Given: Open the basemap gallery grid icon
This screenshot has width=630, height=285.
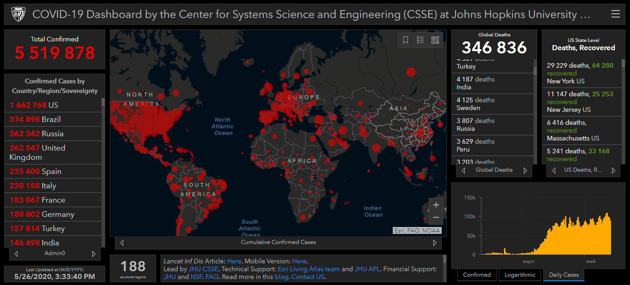Looking at the screenshot, I should click(x=435, y=40).
